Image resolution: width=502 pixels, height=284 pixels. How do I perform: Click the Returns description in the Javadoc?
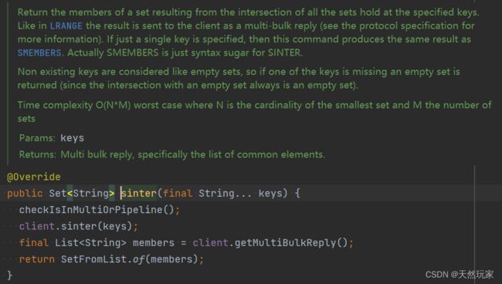(x=193, y=155)
